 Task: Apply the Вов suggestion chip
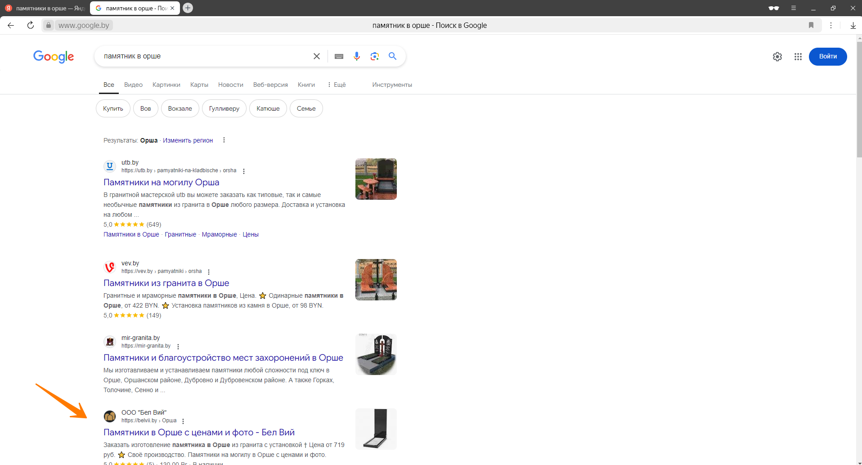click(146, 108)
